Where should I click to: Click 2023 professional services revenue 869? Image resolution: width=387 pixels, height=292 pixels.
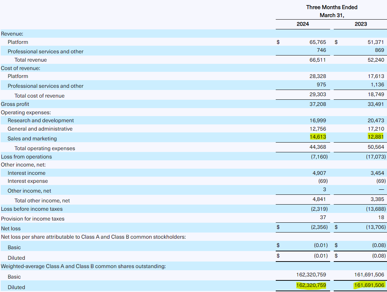point(379,50)
